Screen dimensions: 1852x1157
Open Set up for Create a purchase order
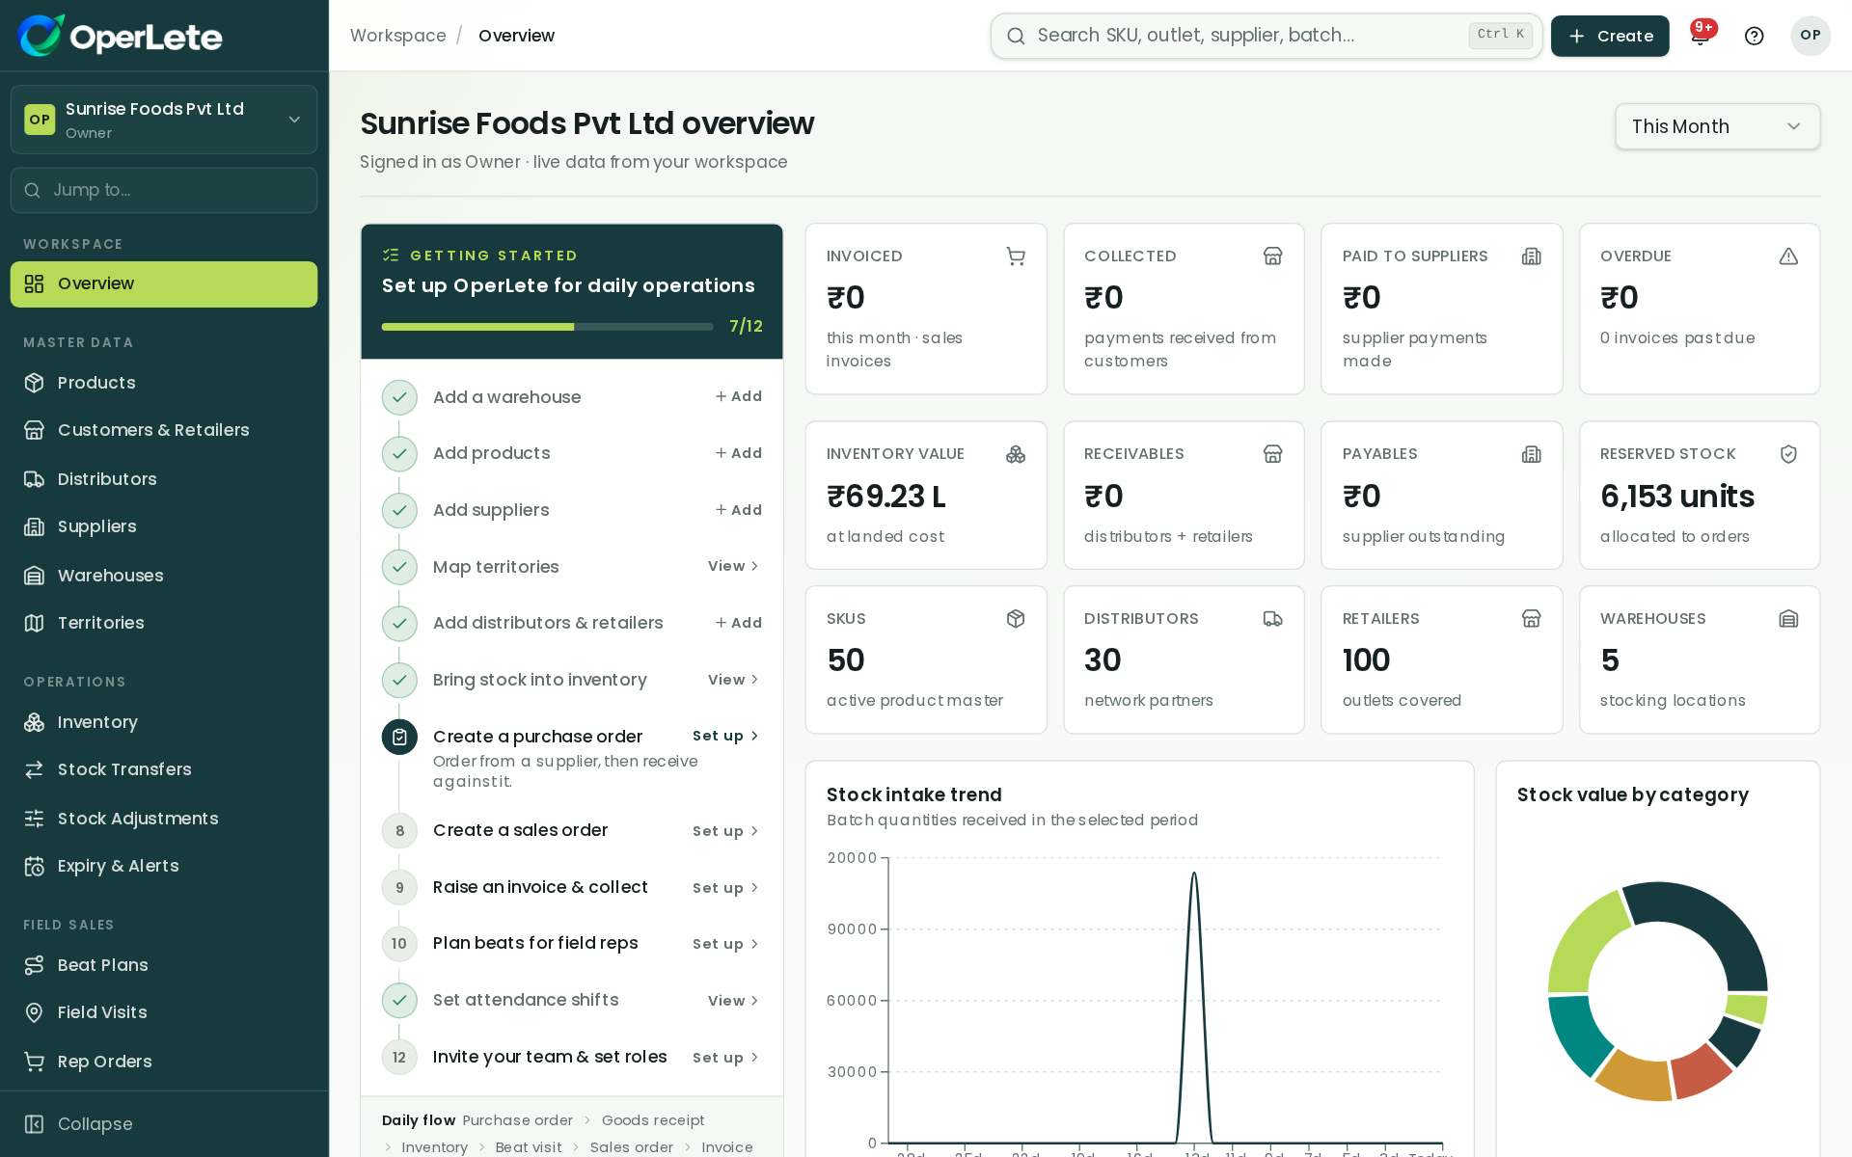(x=725, y=736)
